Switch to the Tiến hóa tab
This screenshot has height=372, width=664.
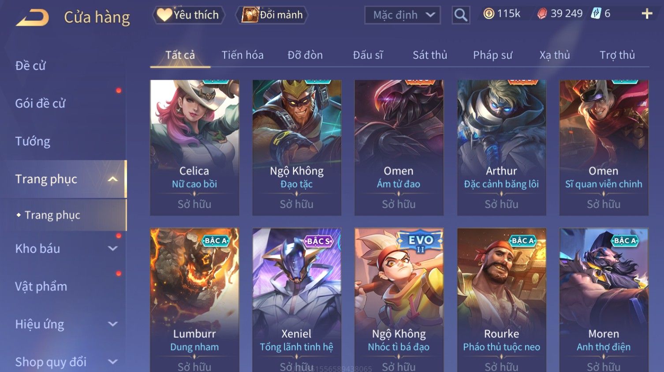click(x=242, y=55)
